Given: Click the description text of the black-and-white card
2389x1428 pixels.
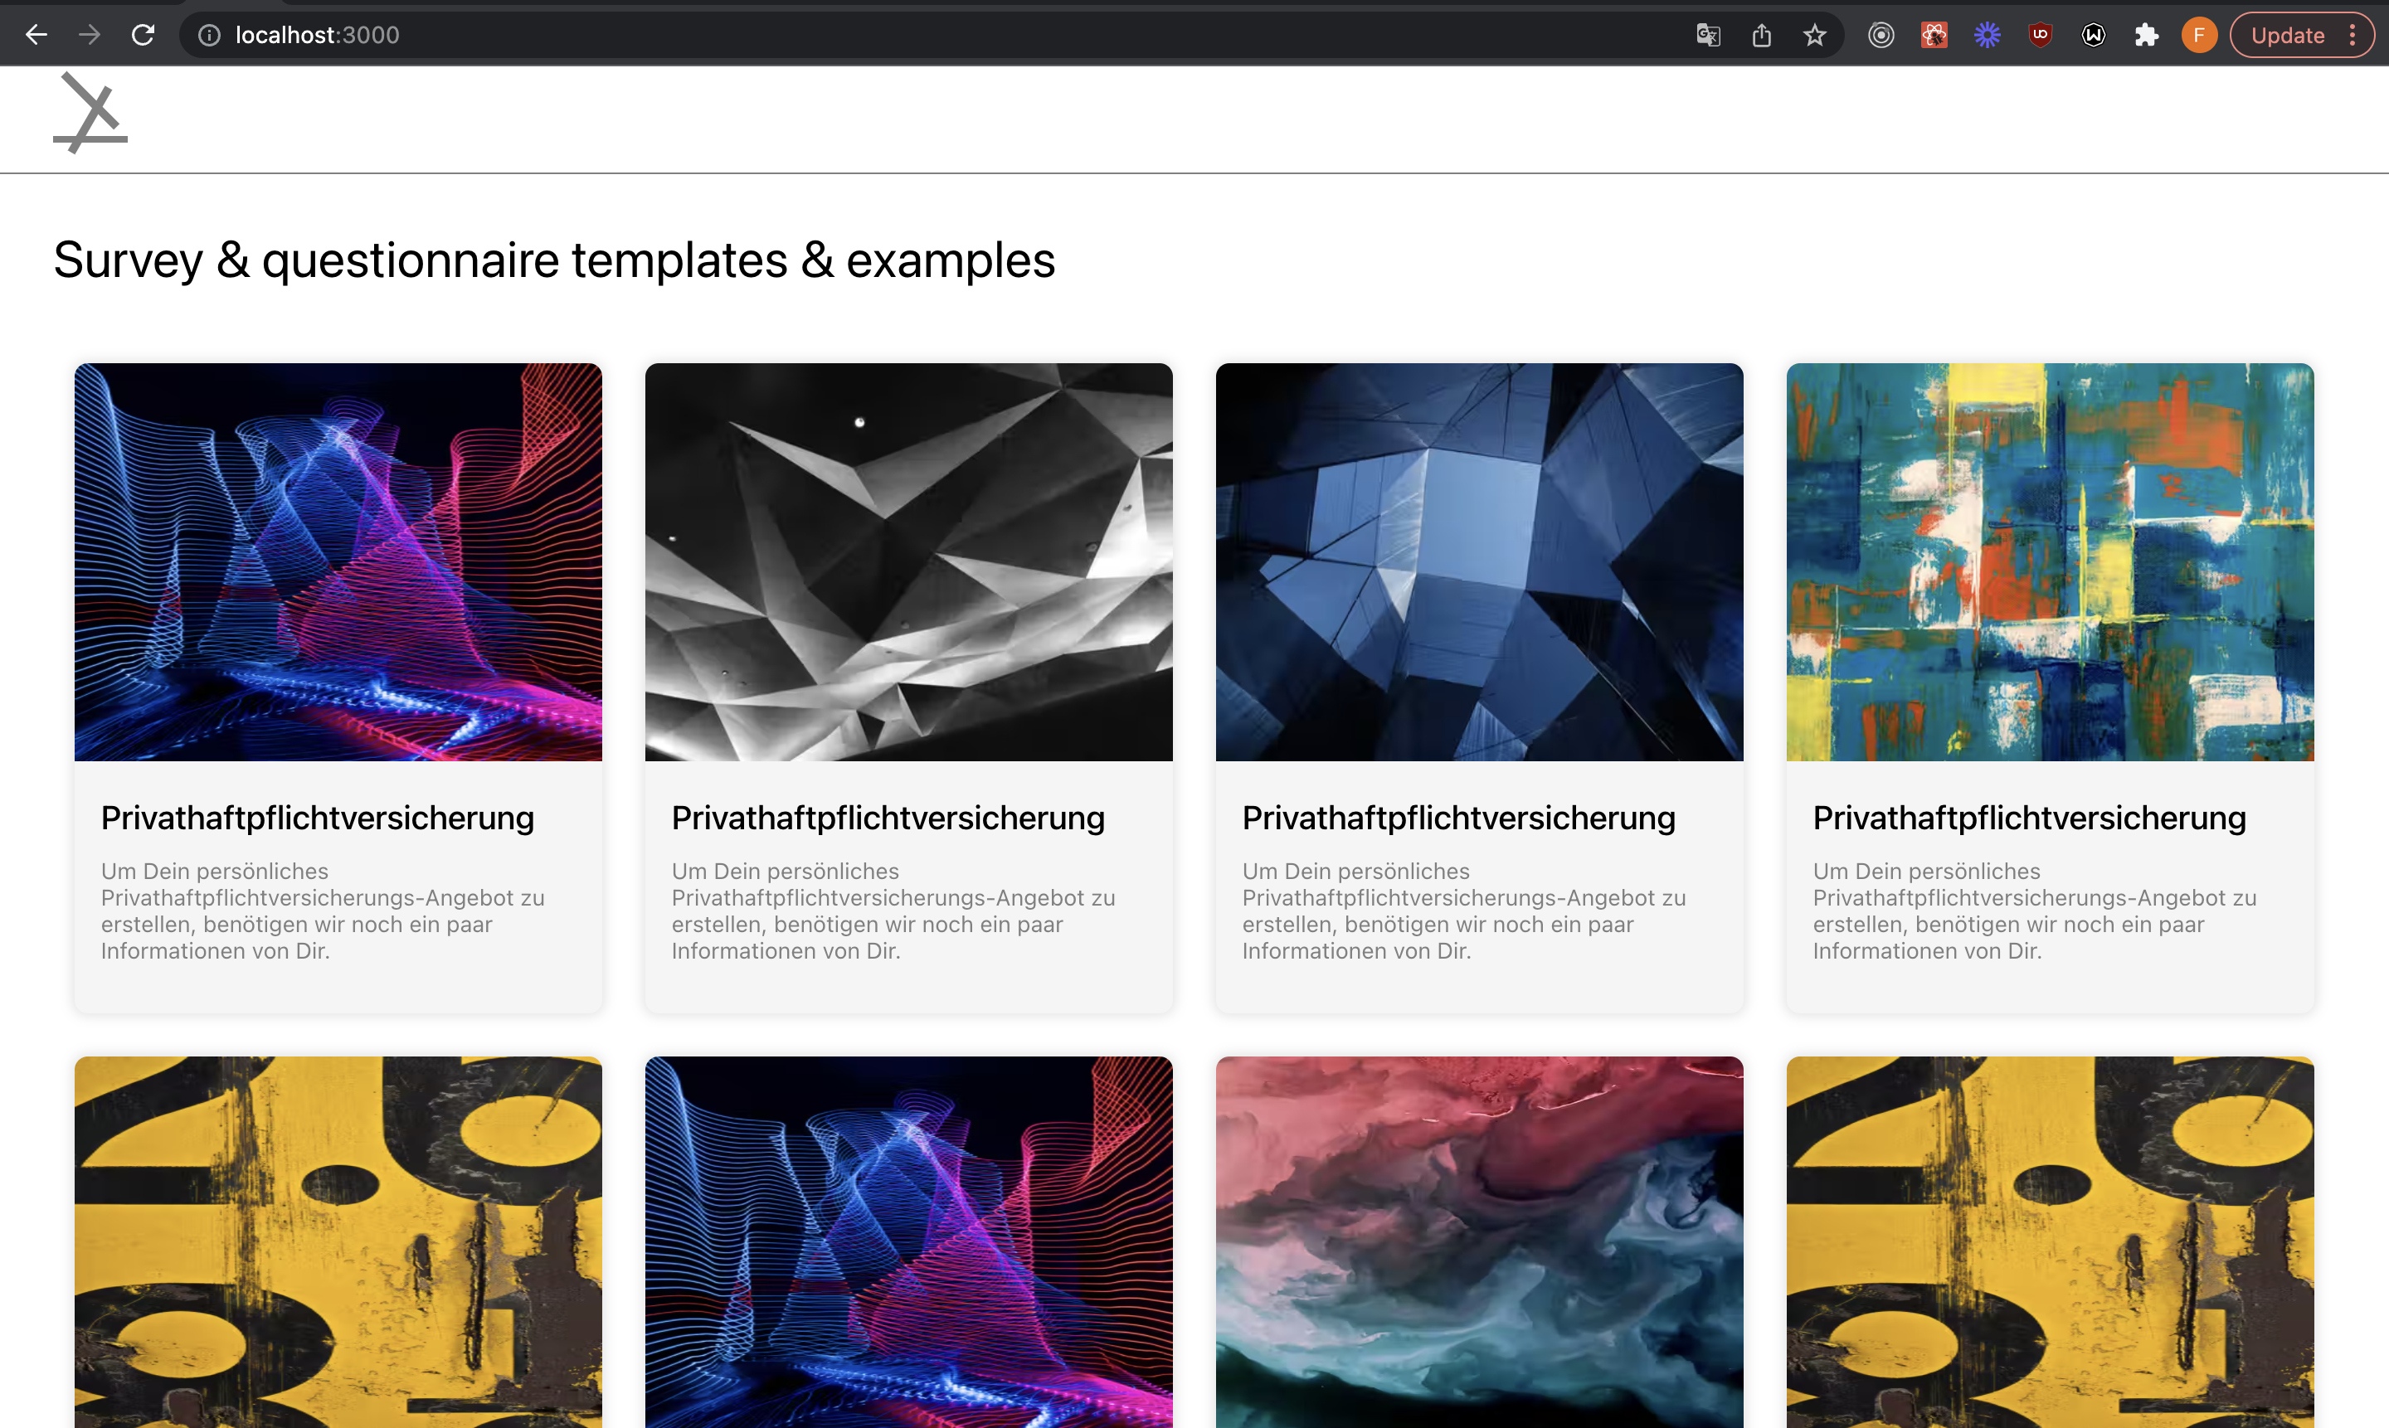Looking at the screenshot, I should tap(893, 911).
